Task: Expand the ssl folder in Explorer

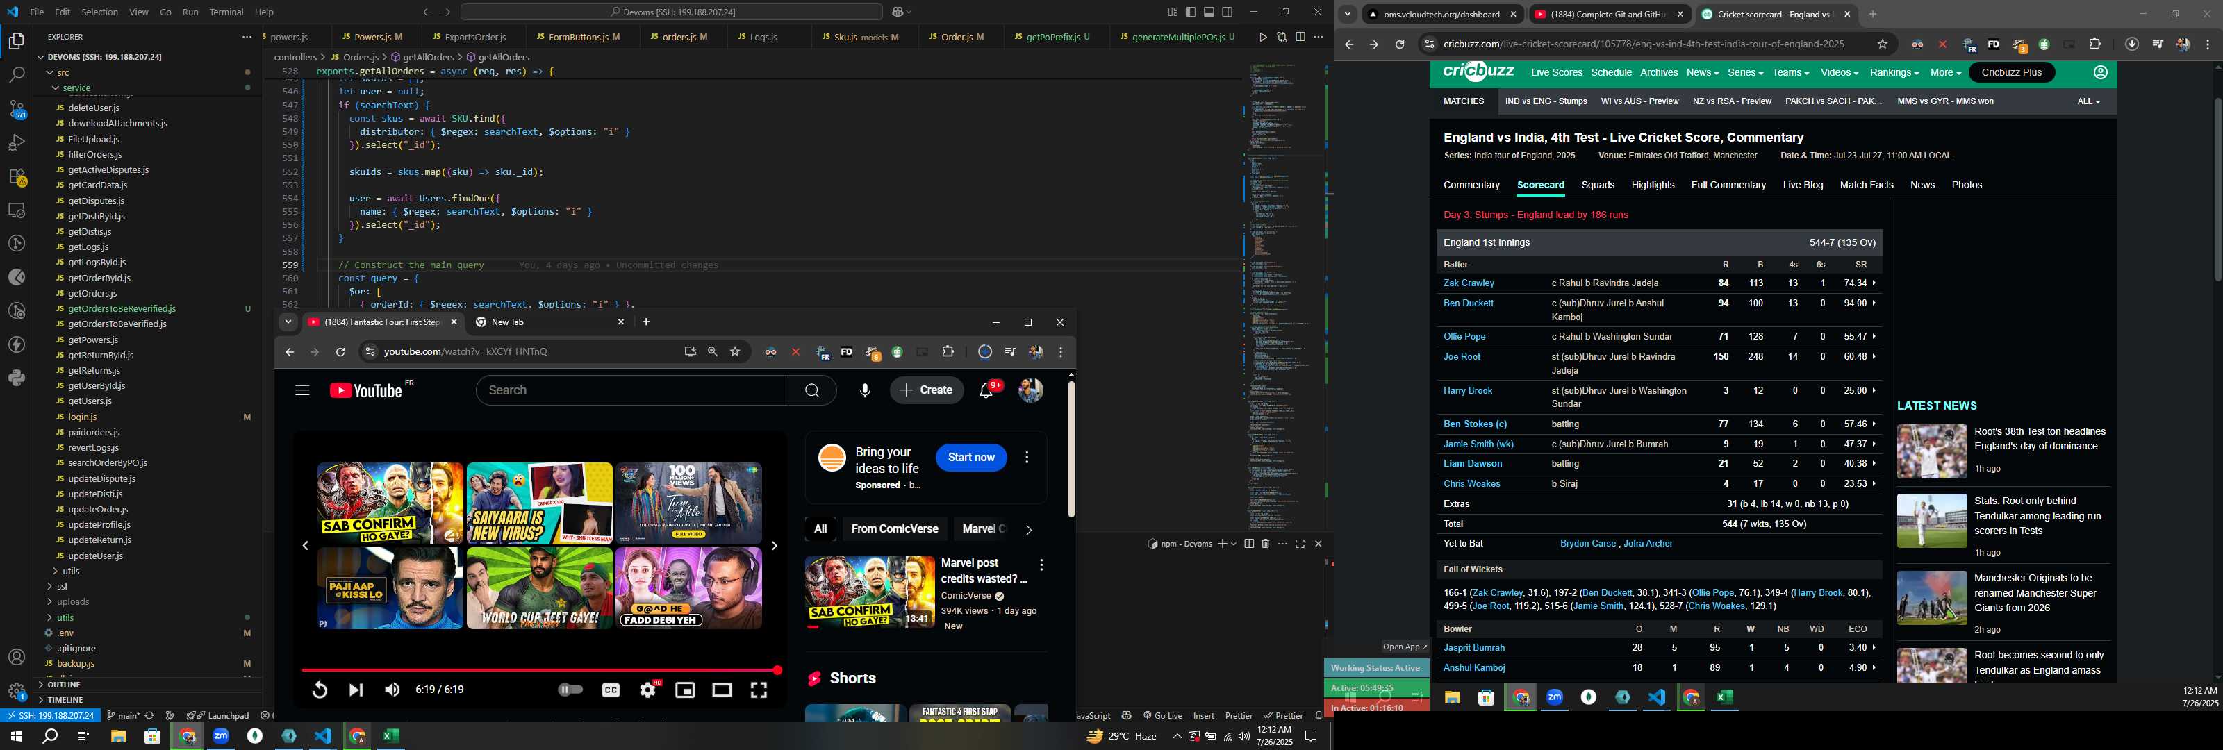Action: coord(50,586)
